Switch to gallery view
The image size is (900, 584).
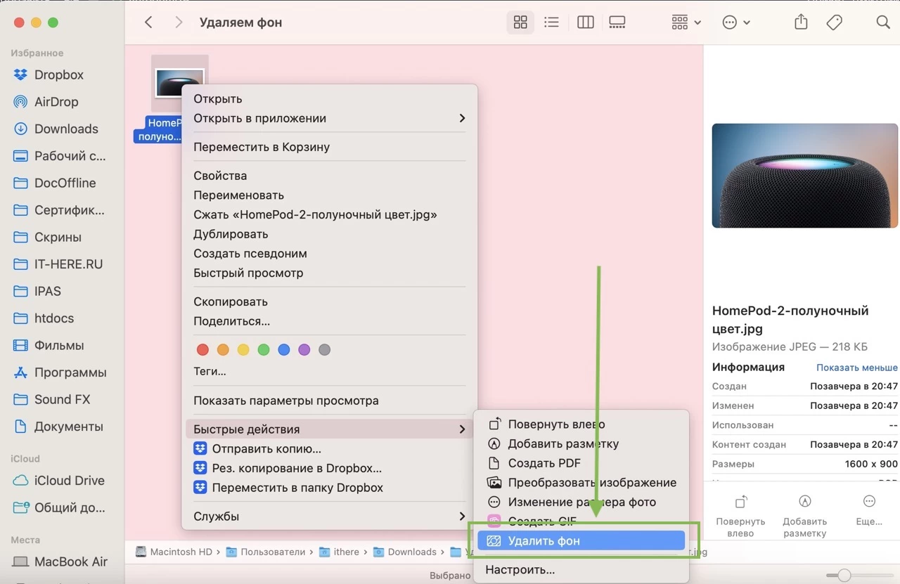click(x=617, y=22)
